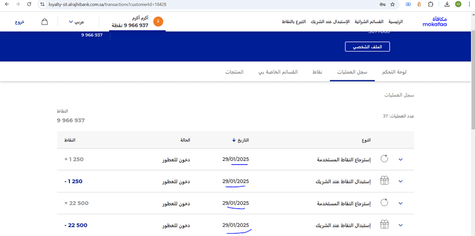Viewport: 475px width, 236px height.
Task: Click the blue screen-capture extension icon
Action: click(408, 4)
